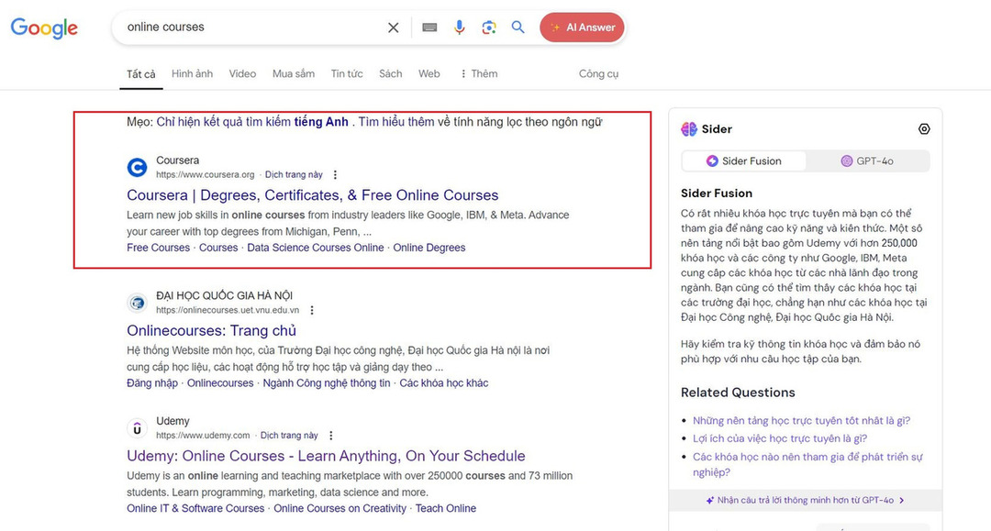Click the AI Answer button
The width and height of the screenshot is (991, 531).
tap(582, 28)
